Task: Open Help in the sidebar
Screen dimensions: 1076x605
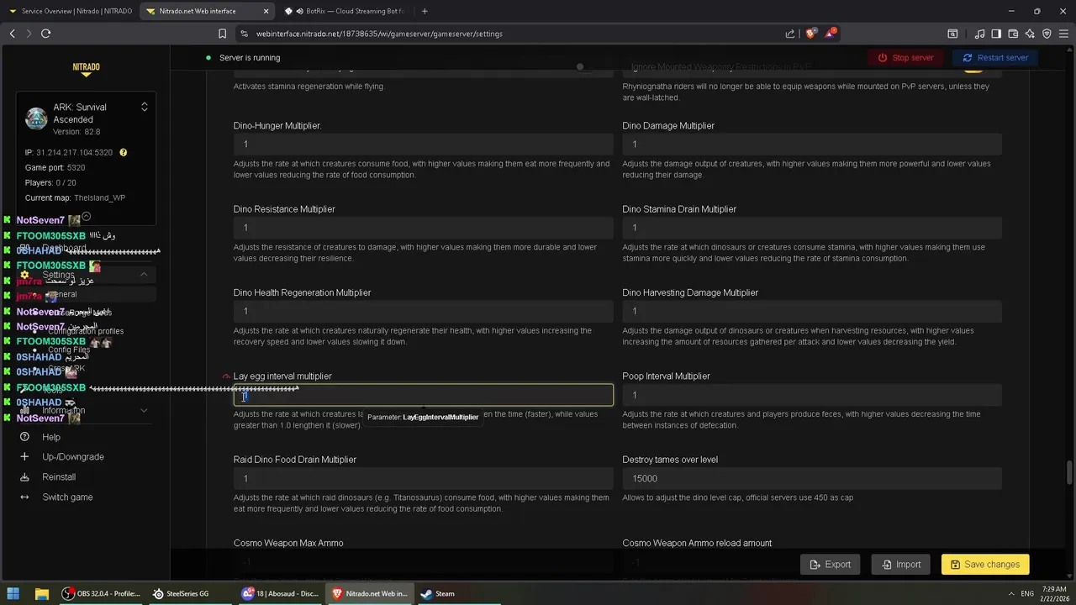Action: pos(51,437)
